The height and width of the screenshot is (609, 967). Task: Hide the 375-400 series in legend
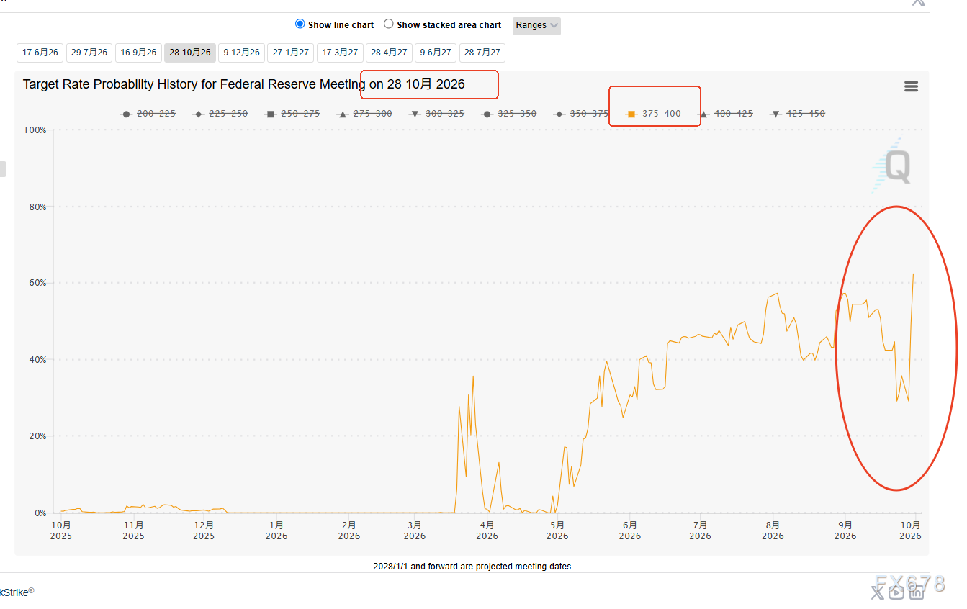pos(653,114)
